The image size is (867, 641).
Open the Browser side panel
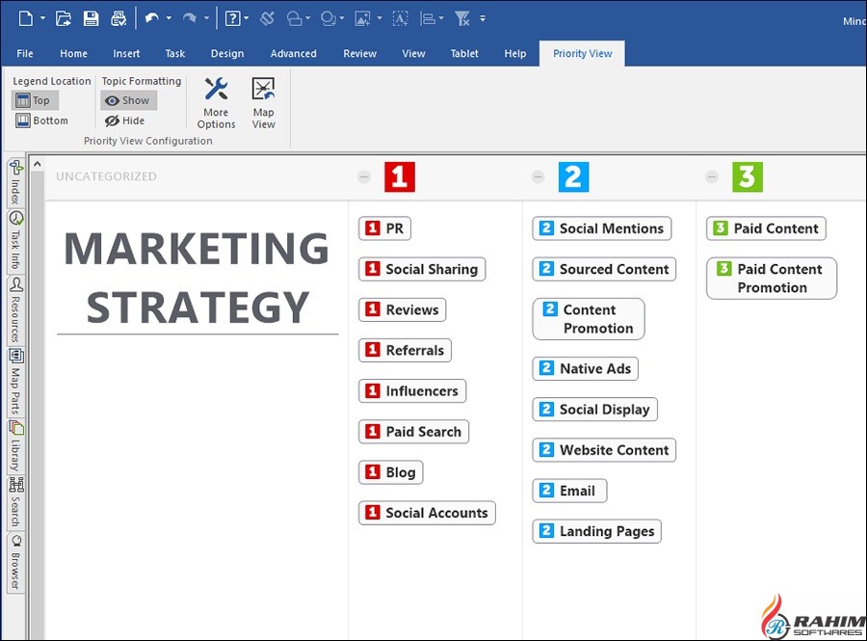click(16, 563)
